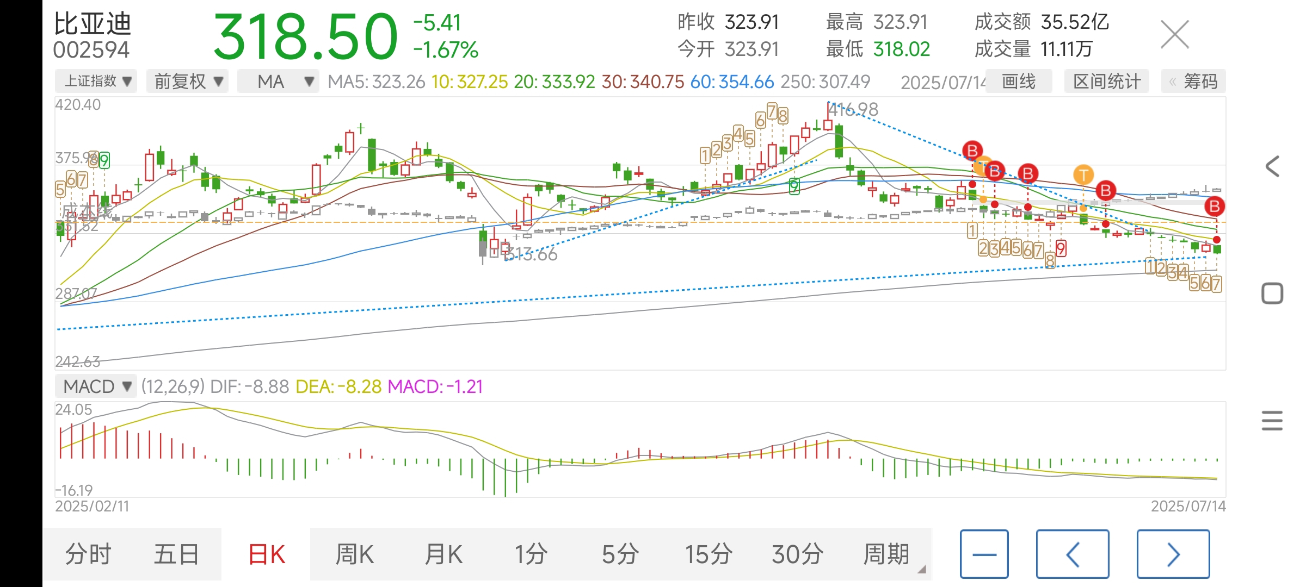
Task: Click the 成交量 11.11万 volume value
Action: [x=1033, y=49]
